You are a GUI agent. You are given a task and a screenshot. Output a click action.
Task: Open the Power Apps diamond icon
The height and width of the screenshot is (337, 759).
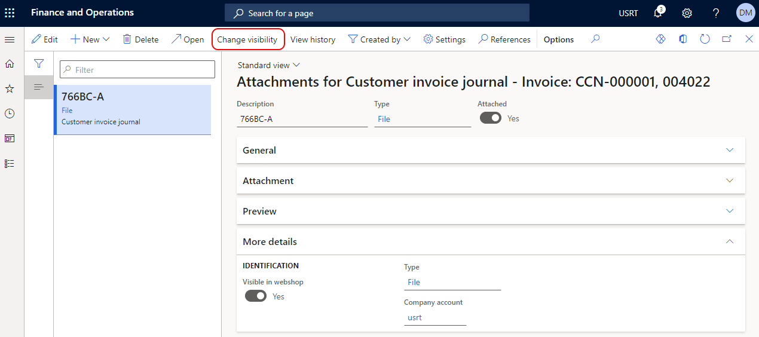coord(660,39)
